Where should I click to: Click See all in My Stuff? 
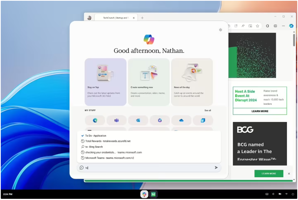click(207, 110)
